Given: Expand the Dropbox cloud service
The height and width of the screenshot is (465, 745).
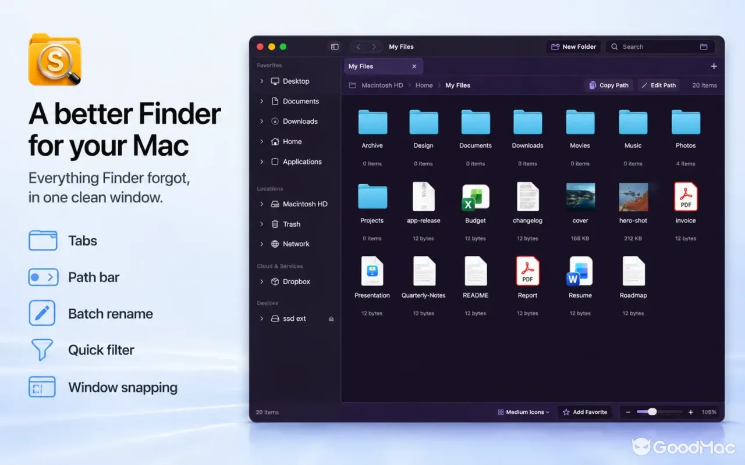Looking at the screenshot, I should click(262, 282).
